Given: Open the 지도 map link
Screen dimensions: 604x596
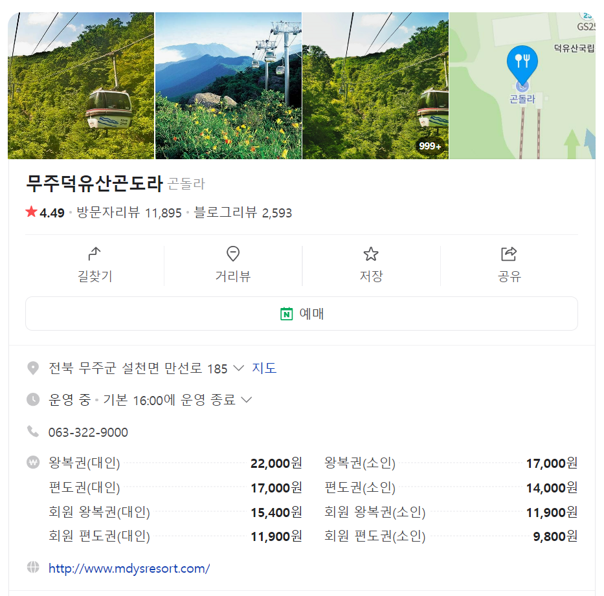Looking at the screenshot, I should 264,368.
